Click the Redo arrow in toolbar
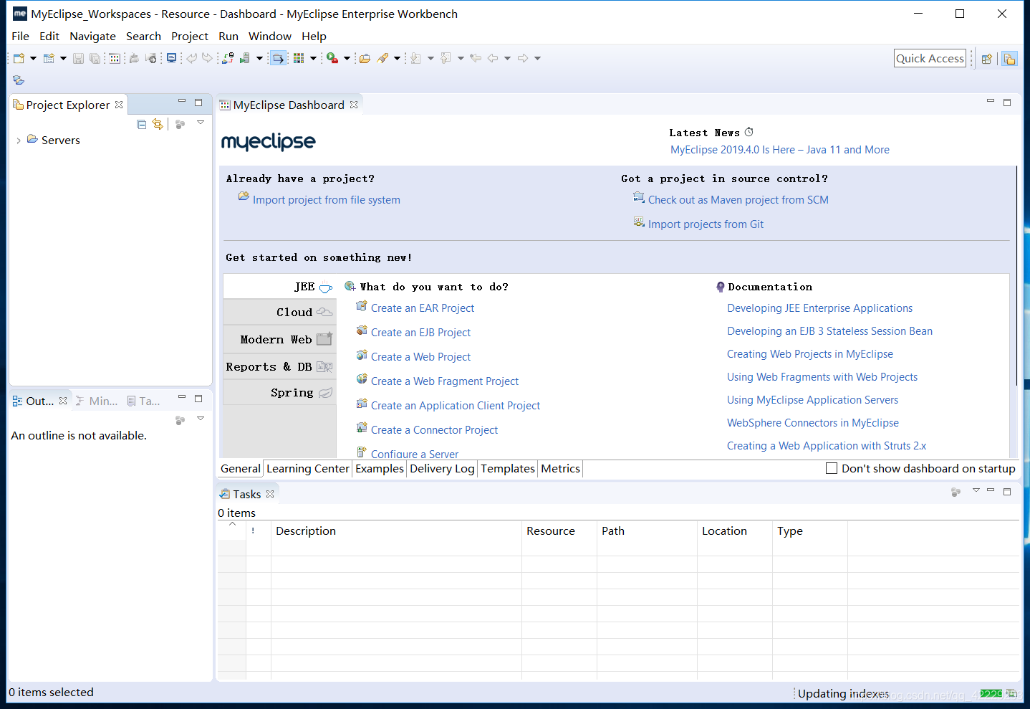This screenshot has width=1030, height=709. (x=208, y=58)
